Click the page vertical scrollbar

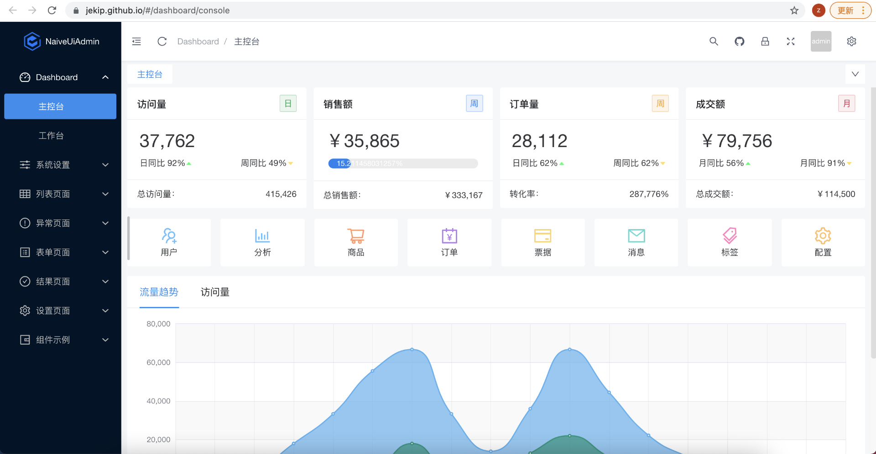873,223
